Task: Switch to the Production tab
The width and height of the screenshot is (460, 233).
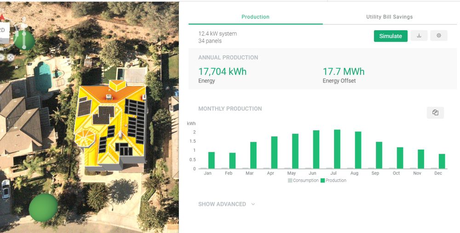Action: click(255, 17)
